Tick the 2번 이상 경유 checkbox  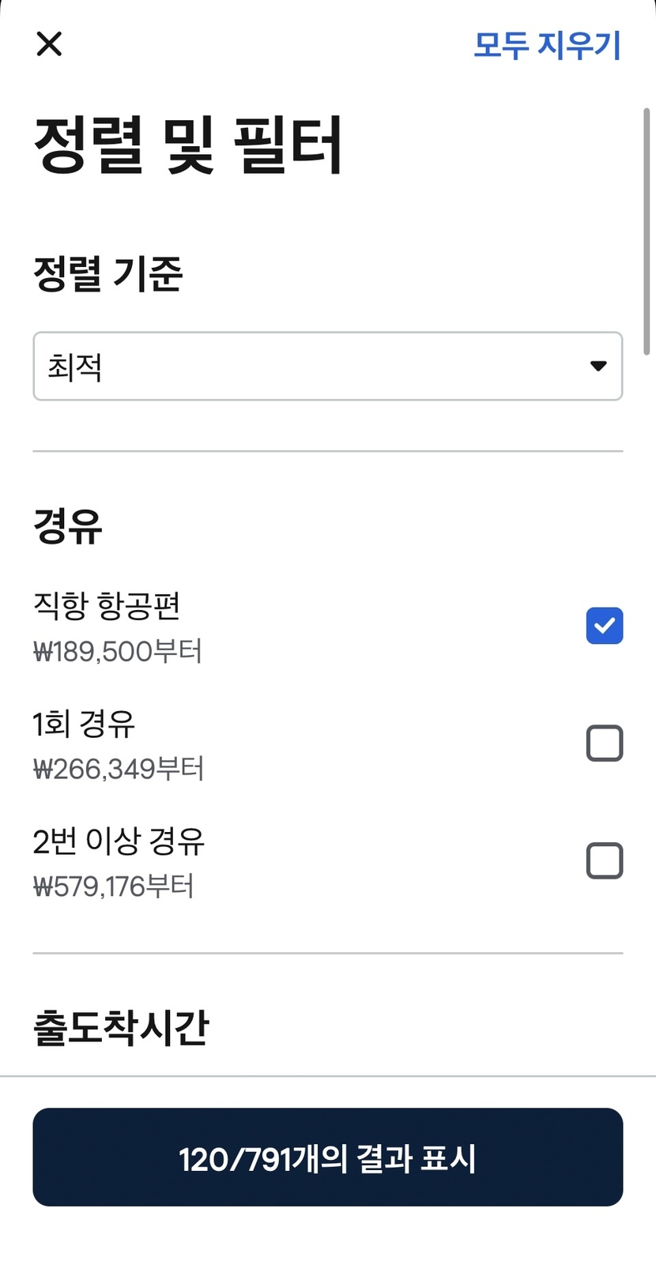605,860
